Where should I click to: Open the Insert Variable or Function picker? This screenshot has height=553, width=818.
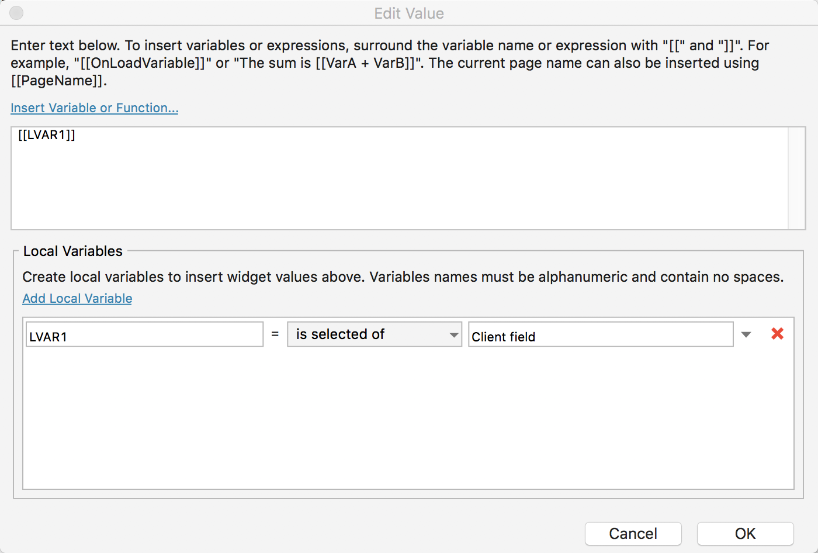pos(94,108)
